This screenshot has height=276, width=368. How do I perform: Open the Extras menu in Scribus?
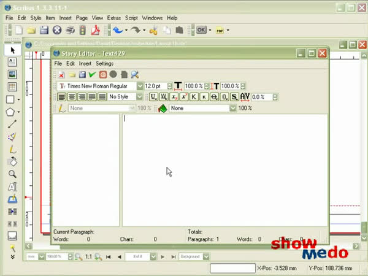tap(113, 18)
